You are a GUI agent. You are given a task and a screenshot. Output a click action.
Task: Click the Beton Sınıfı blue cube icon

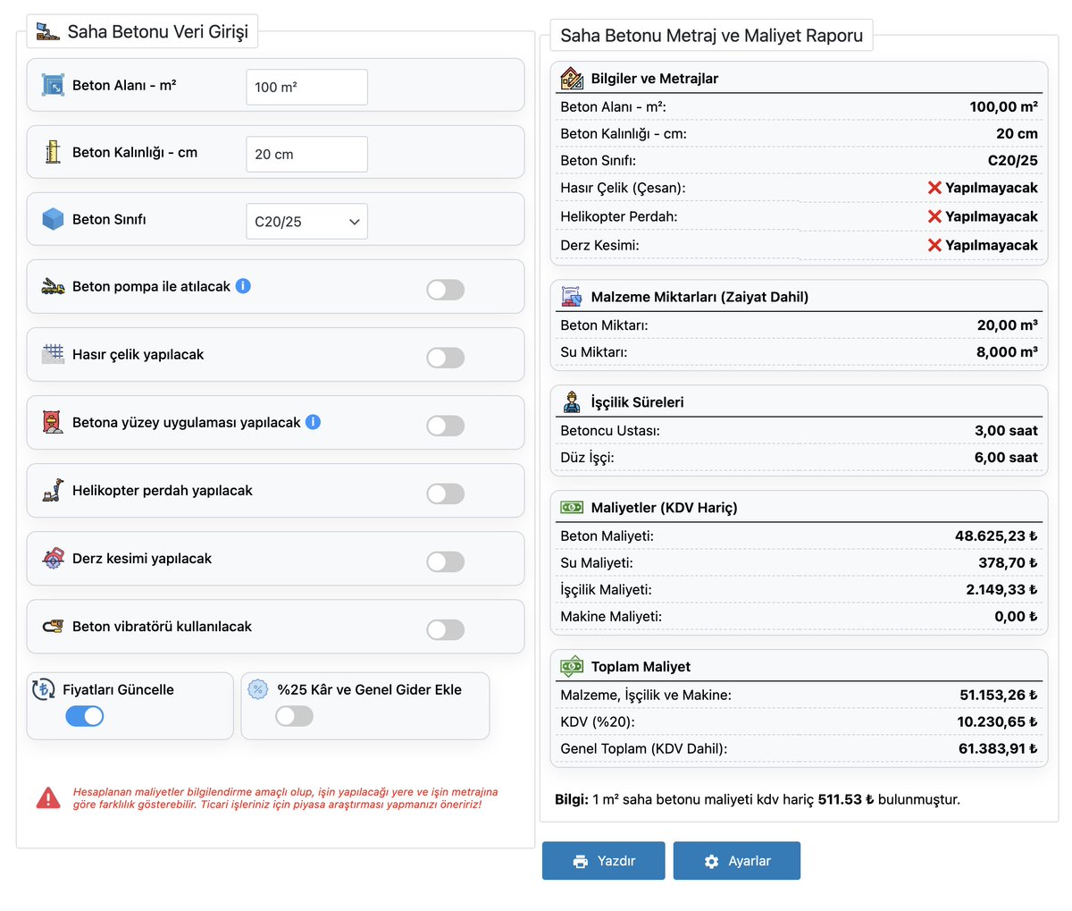click(54, 219)
